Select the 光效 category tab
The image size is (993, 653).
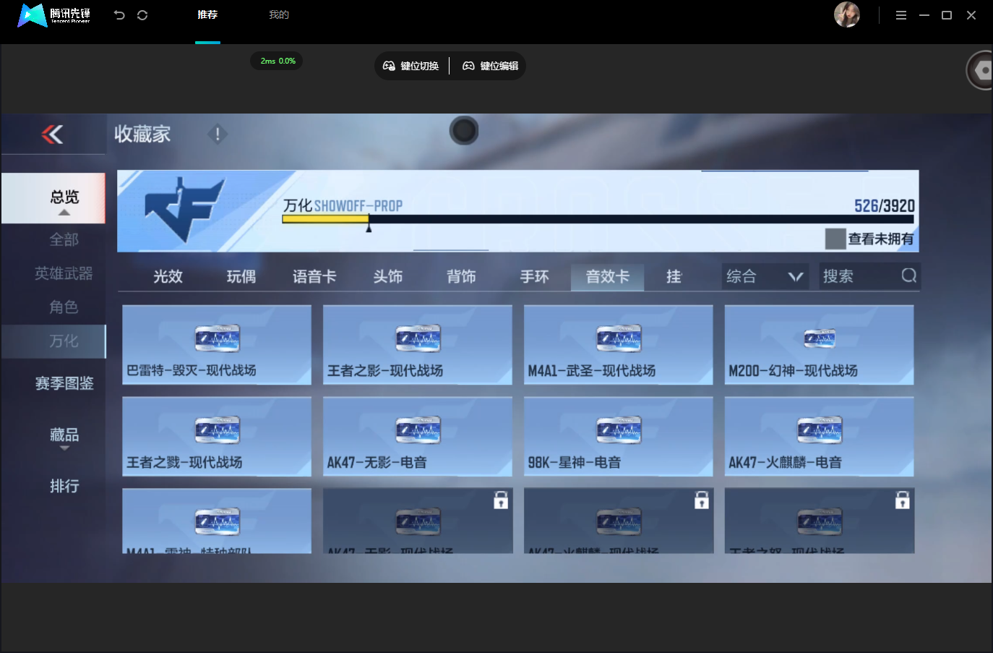click(x=168, y=276)
